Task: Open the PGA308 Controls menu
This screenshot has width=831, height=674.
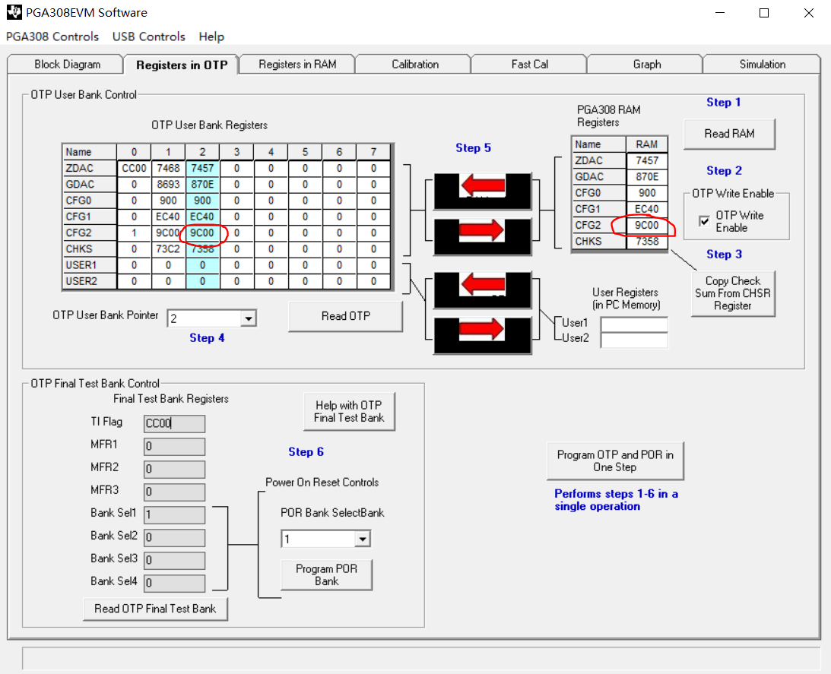Action: (52, 36)
